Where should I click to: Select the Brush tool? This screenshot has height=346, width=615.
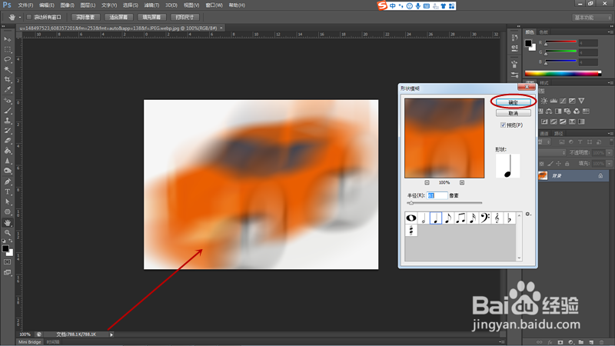pyautogui.click(x=8, y=111)
